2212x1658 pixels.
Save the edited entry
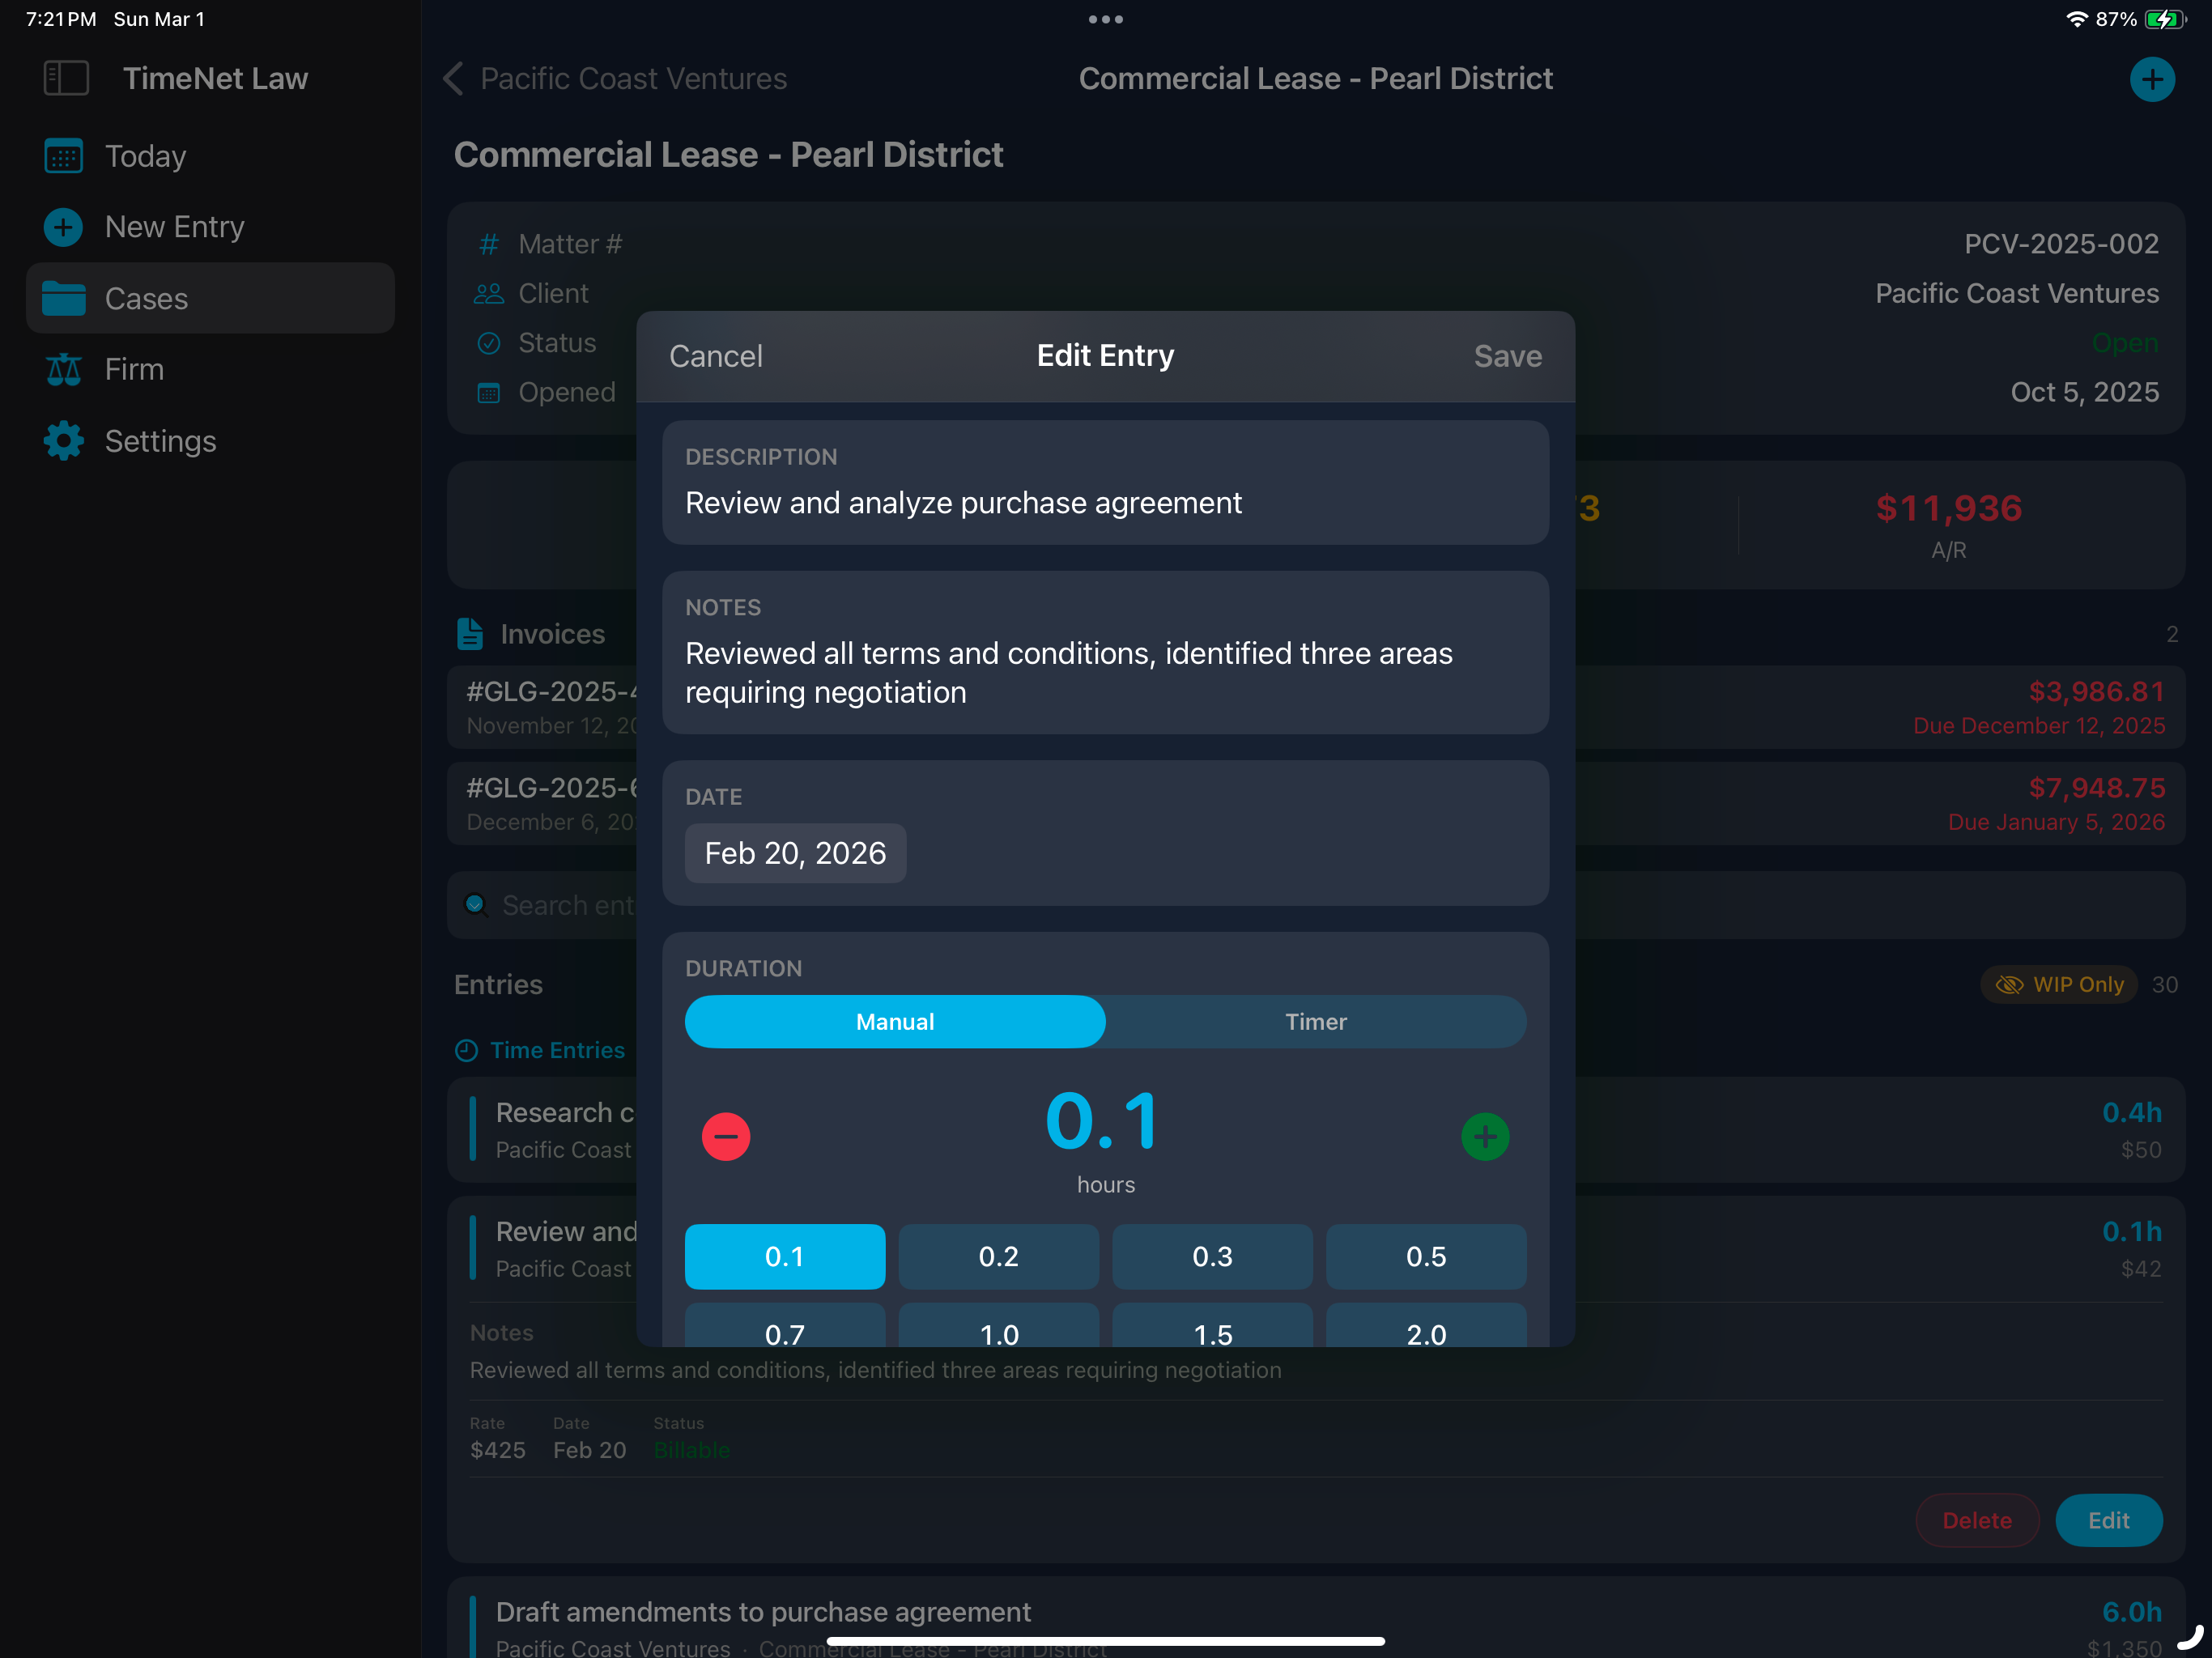pyautogui.click(x=1508, y=356)
